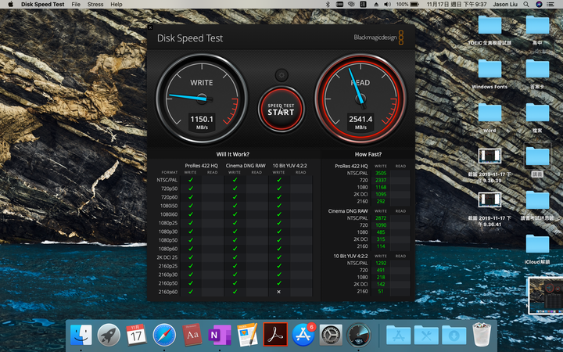Open the File menu
The height and width of the screenshot is (352, 563).
(76, 5)
